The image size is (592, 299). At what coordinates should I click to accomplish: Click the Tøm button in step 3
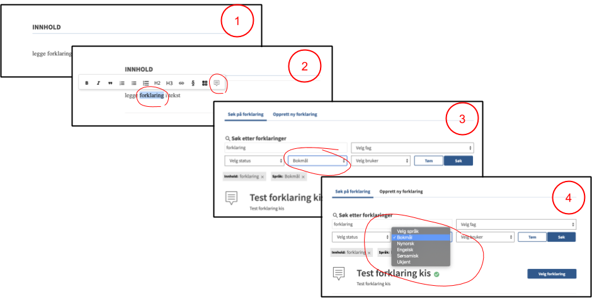[x=428, y=160]
